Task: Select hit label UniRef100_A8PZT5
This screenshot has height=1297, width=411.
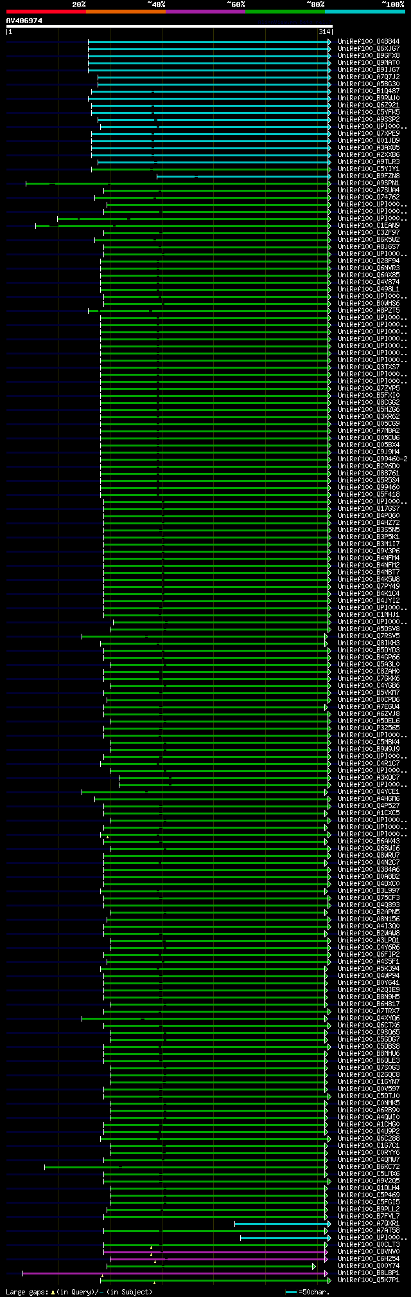Action: (369, 310)
